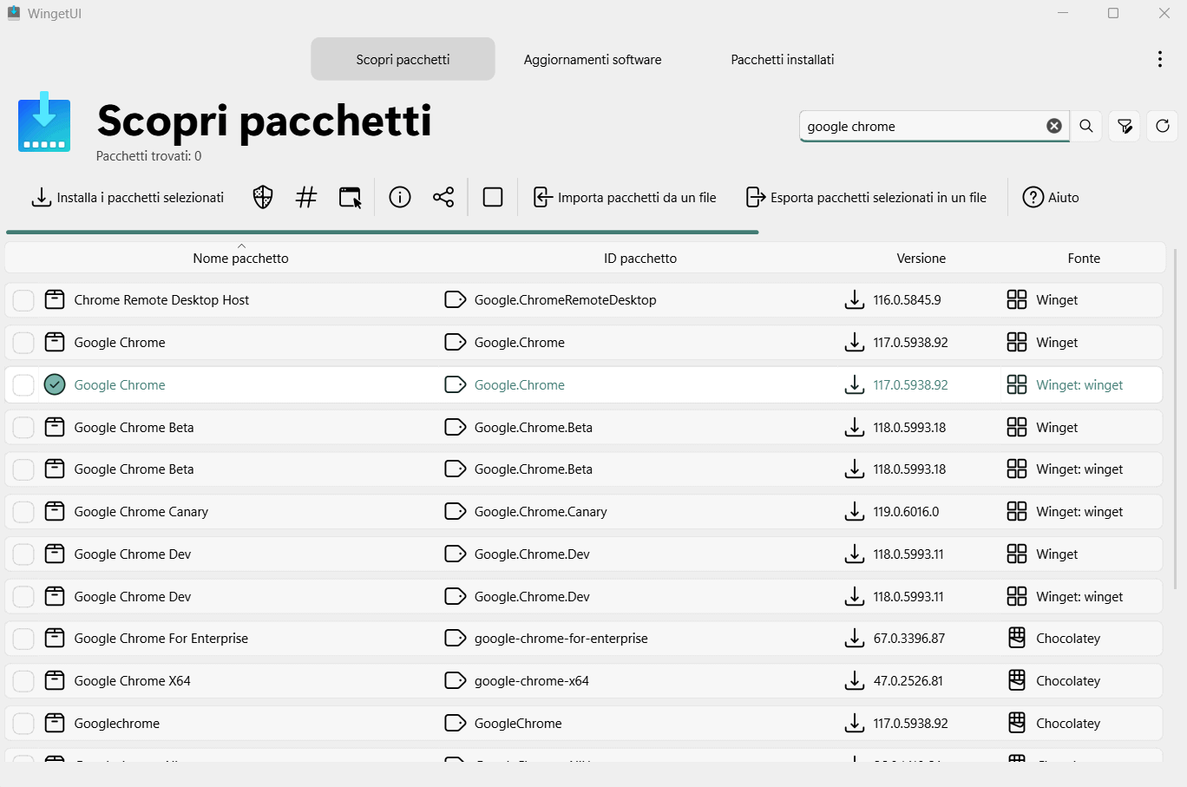The width and height of the screenshot is (1187, 787).
Task: Click the tag icon beside Google.Chrome.Canary
Action: [x=456, y=512]
